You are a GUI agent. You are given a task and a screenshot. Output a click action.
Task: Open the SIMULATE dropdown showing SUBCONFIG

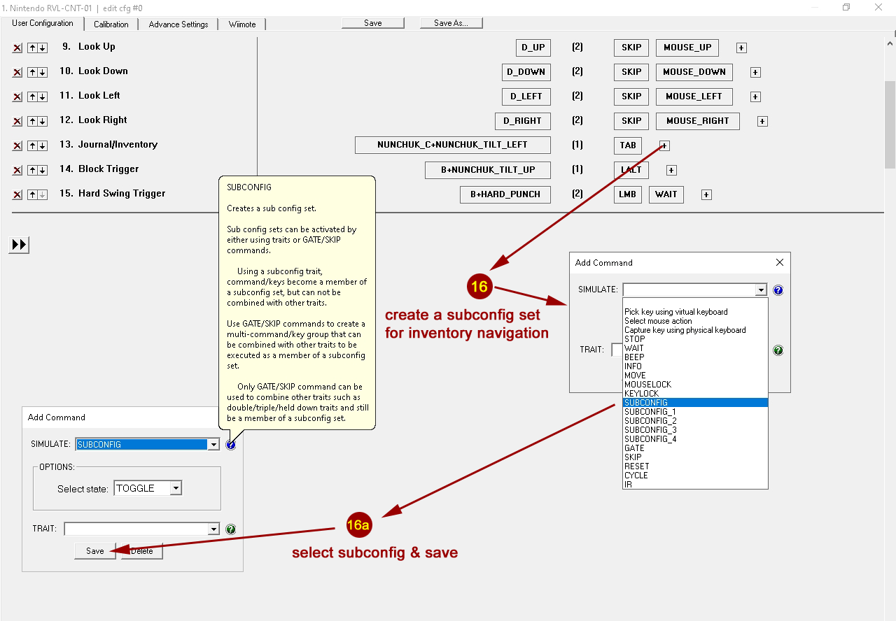coord(213,445)
